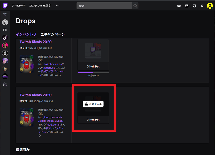The width and height of the screenshot is (215, 155).
Task: Open the Twitch Rivals channel in sidebar
Action: point(5,76)
